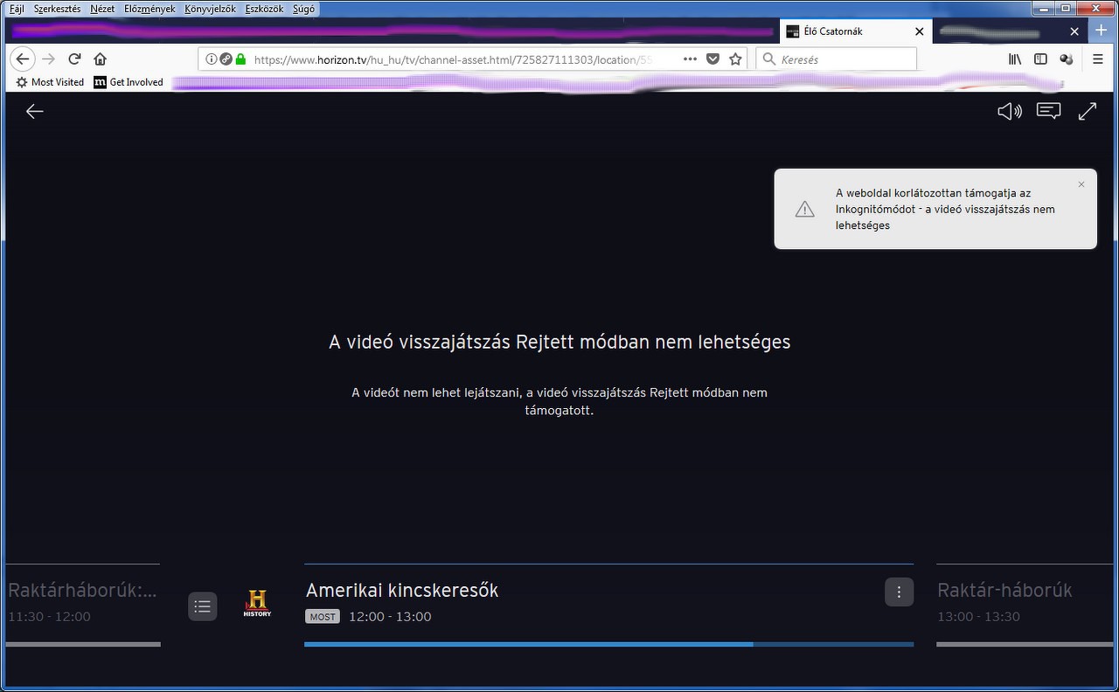Click the permissions icon beside the padlock
Screen dimensions: 1119x692
(226, 59)
